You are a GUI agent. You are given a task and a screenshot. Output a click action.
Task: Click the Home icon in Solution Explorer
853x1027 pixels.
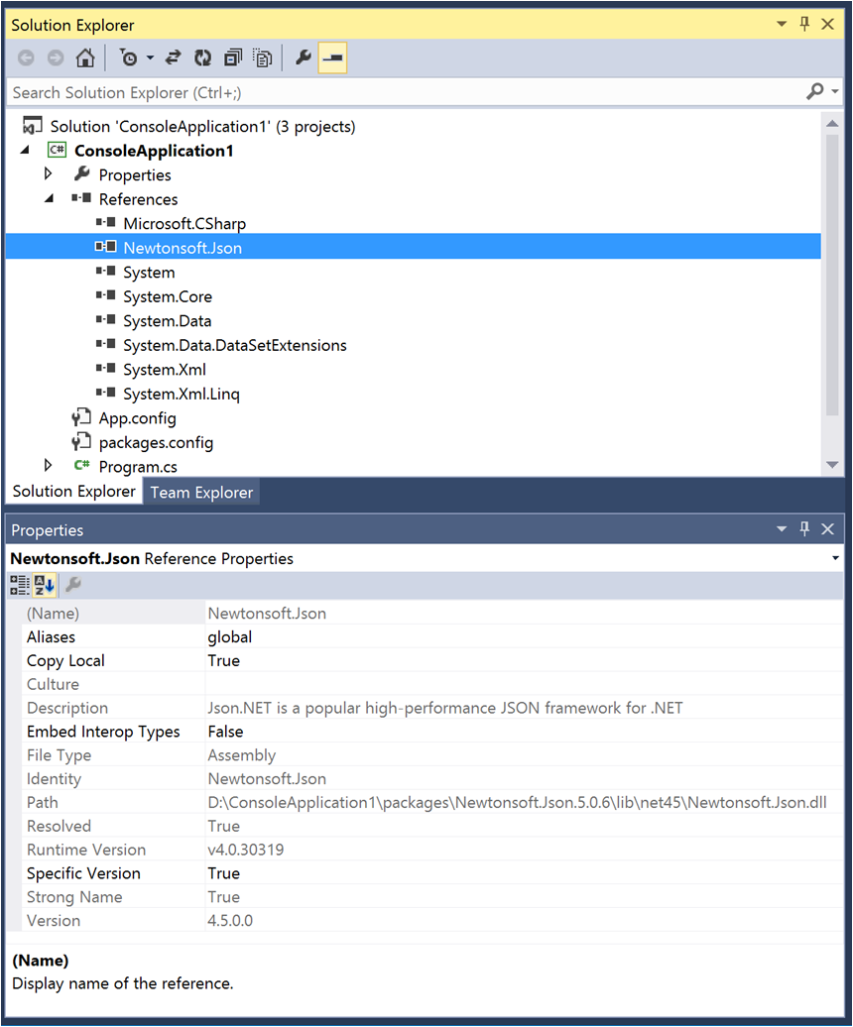click(85, 58)
